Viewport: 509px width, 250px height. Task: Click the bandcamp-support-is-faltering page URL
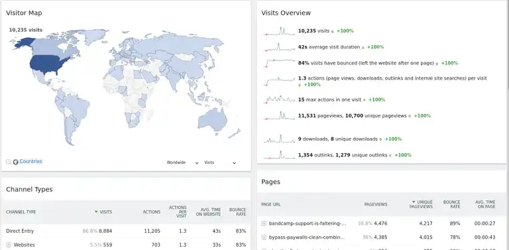click(x=308, y=223)
